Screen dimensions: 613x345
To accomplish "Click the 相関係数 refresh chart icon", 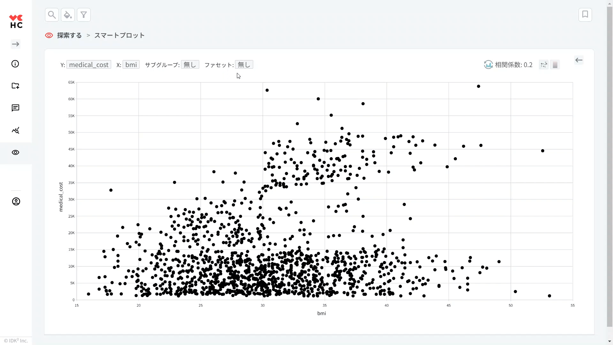I will (x=488, y=65).
